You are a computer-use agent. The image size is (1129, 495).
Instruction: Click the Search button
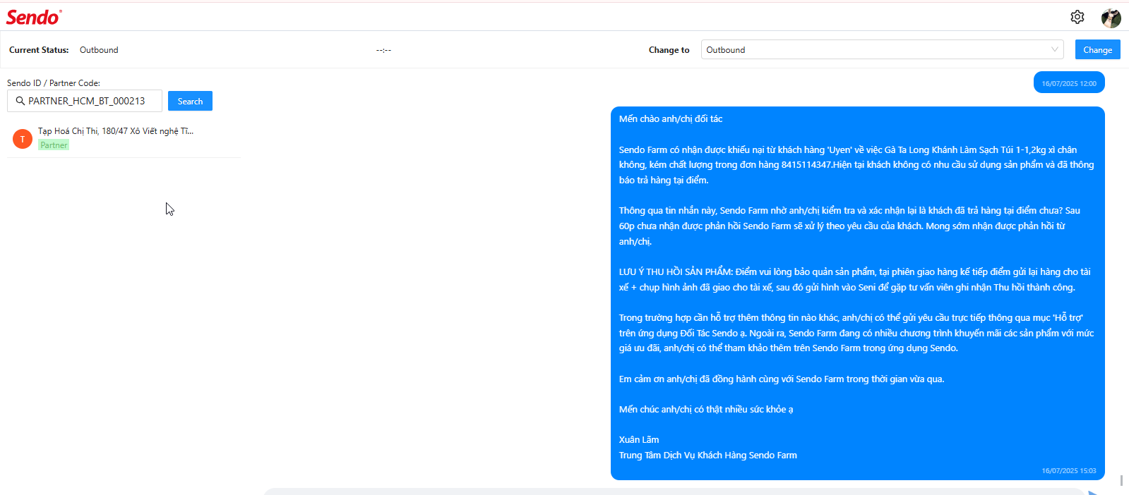pos(190,101)
